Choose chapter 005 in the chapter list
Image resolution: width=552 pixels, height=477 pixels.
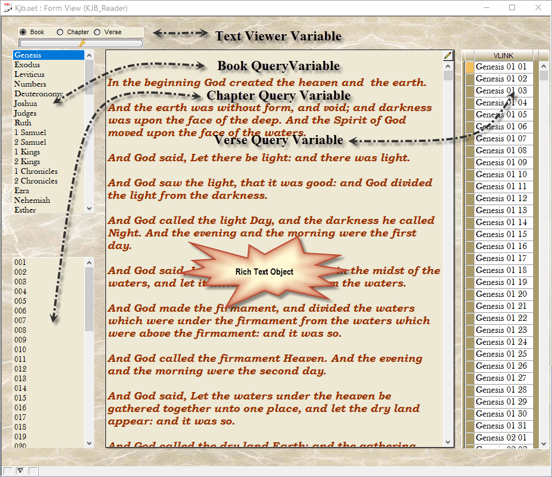pyautogui.click(x=21, y=301)
